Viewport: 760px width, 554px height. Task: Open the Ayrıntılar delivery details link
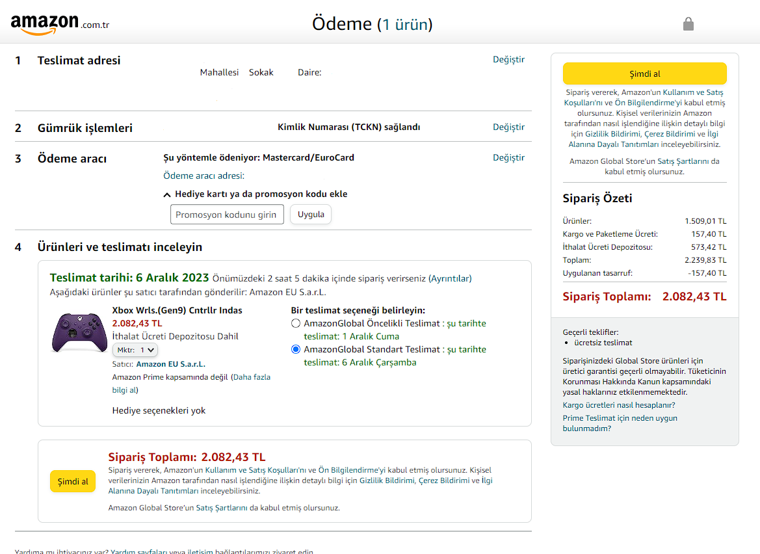(450, 278)
